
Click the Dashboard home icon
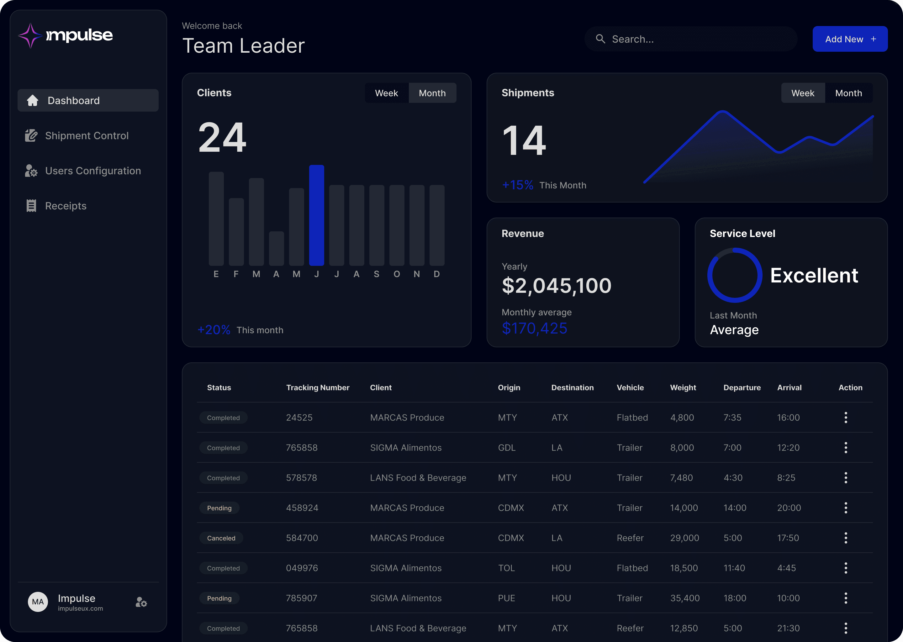tap(32, 100)
